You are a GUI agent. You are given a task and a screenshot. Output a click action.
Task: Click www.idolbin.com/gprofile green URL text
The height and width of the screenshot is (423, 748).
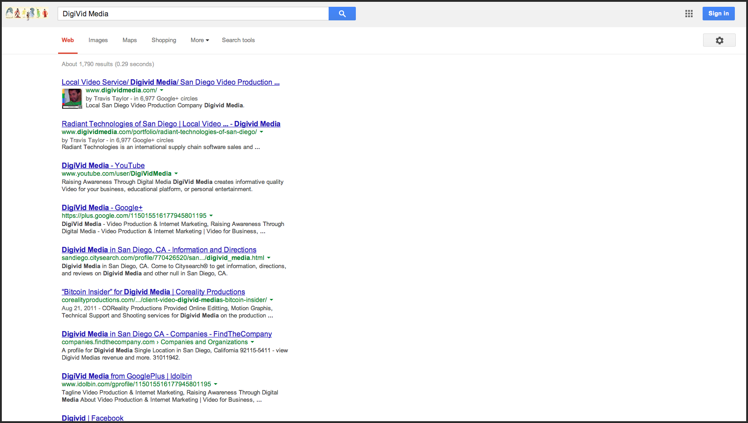[136, 384]
